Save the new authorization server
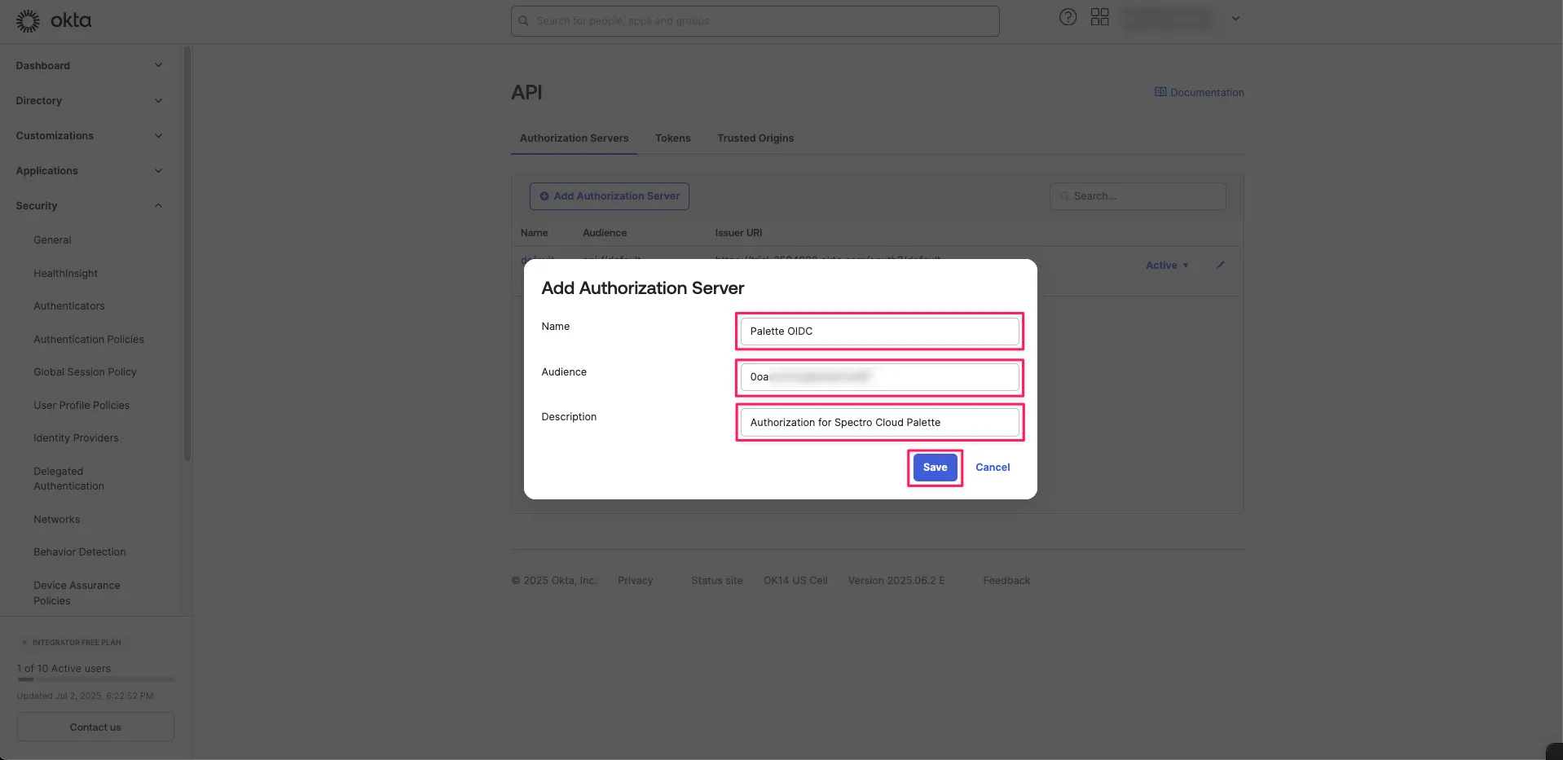This screenshot has width=1563, height=760. pyautogui.click(x=934, y=467)
